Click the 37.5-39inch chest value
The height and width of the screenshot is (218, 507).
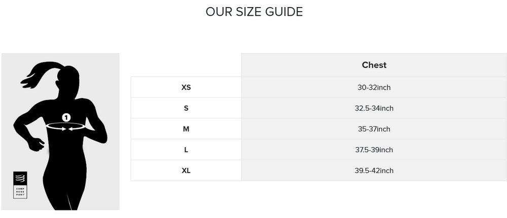tap(374, 150)
